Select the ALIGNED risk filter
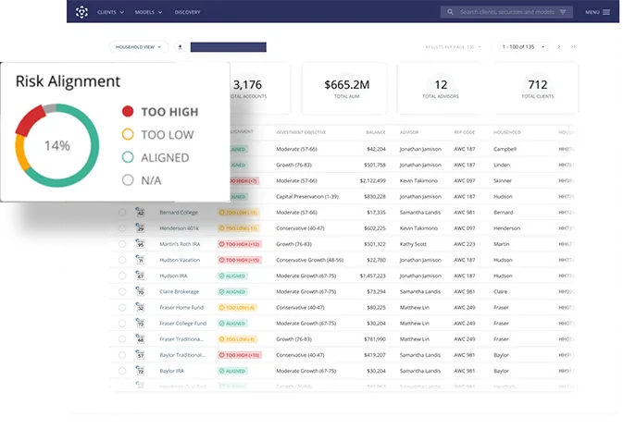This screenshot has height=429, width=624. point(128,158)
